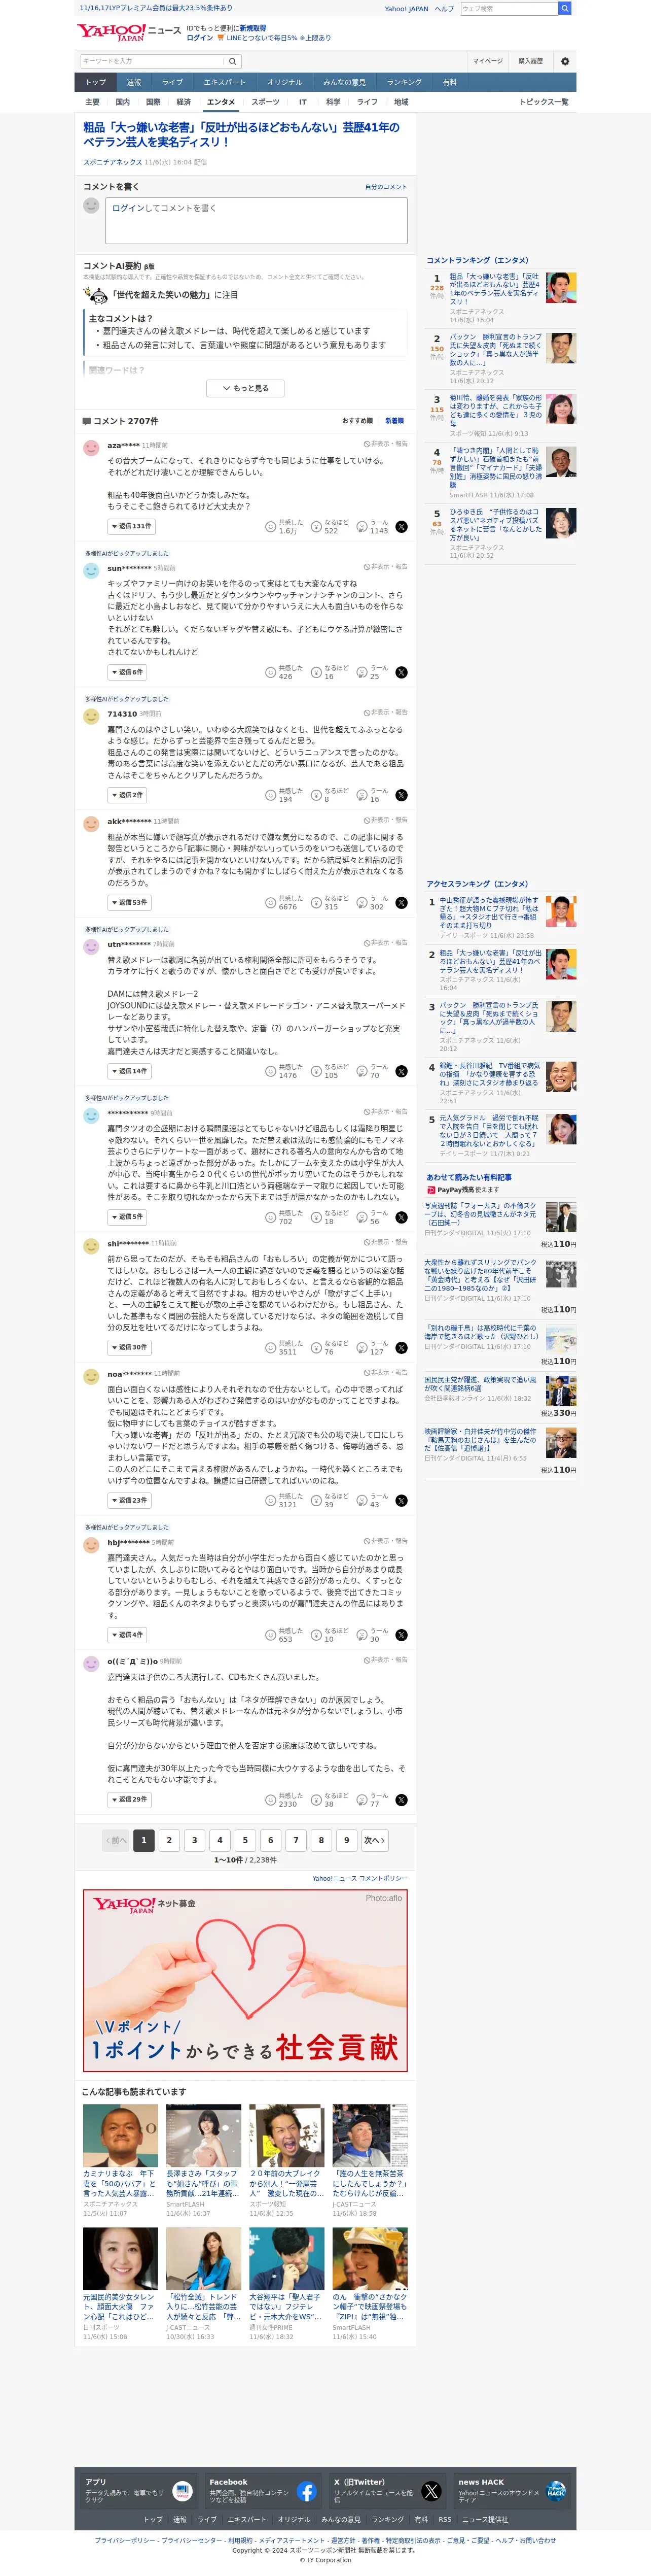The width and height of the screenshot is (651, 2576).
Task: Click 共感した icon on sun******** comment
Action: [271, 672]
